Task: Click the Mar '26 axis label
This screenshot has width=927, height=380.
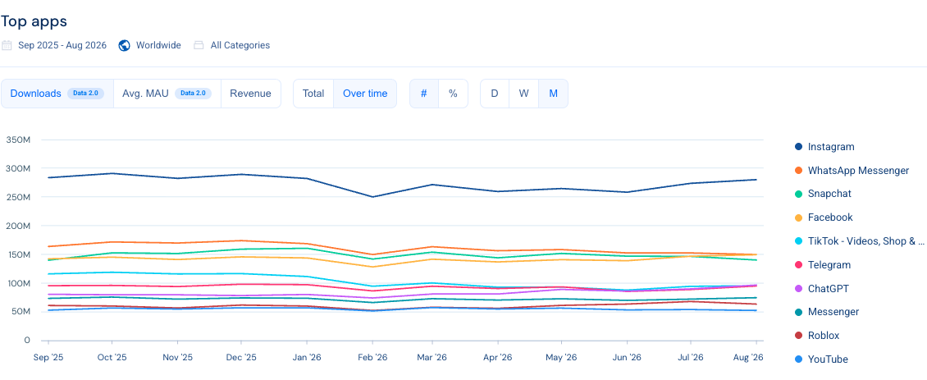Action: [x=432, y=358]
